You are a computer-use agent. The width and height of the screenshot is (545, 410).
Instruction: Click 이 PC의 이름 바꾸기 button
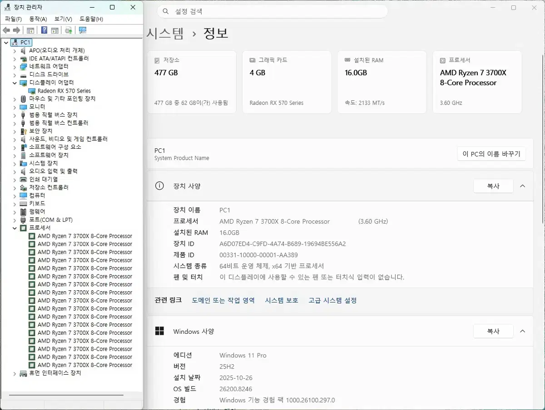click(491, 154)
